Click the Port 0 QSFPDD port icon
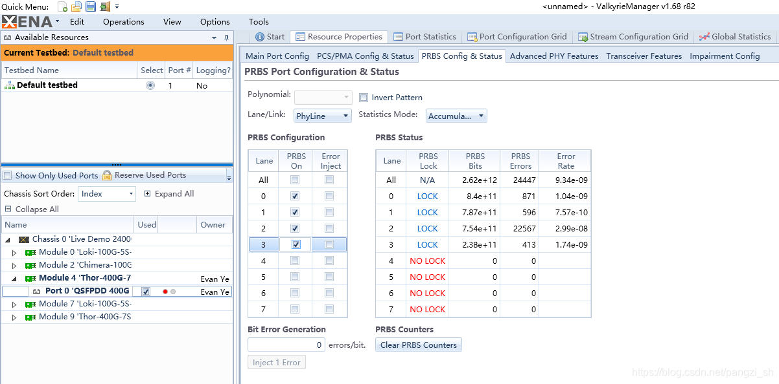Screen dimensions: 779x384 click(37, 292)
